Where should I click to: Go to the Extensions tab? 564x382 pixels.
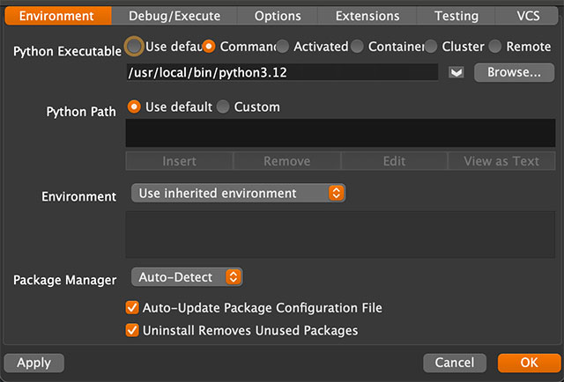[369, 16]
